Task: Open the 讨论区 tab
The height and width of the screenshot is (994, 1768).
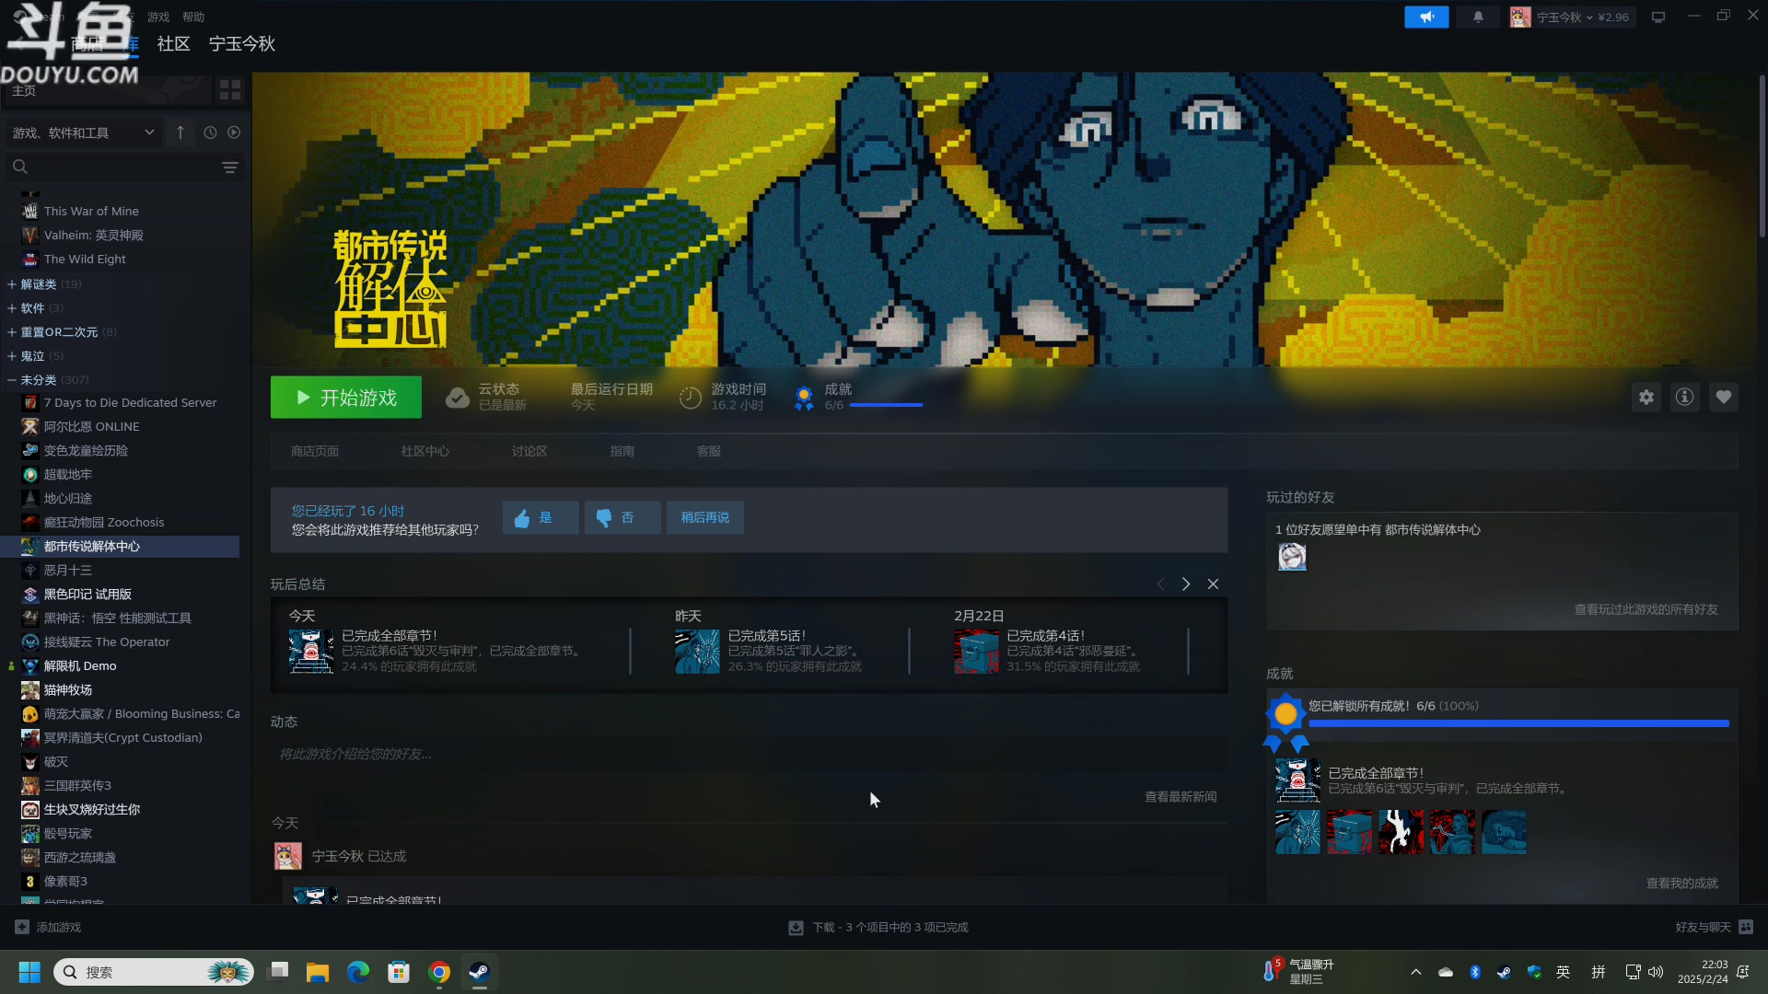Action: click(x=529, y=451)
